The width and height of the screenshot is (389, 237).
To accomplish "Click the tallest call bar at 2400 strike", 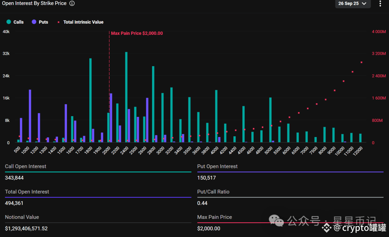I will (126, 97).
